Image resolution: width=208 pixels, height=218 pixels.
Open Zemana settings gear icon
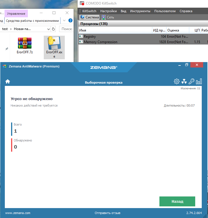(177, 81)
